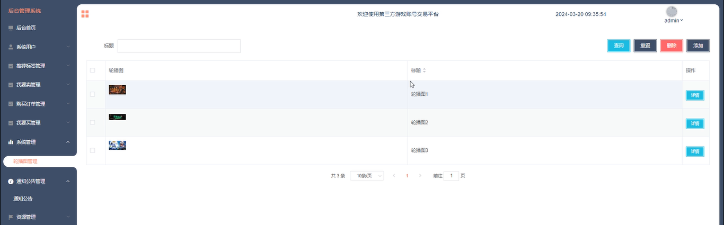The height and width of the screenshot is (225, 724).
Task: Expand the 系统用户 menu chevron
Action: click(x=68, y=47)
